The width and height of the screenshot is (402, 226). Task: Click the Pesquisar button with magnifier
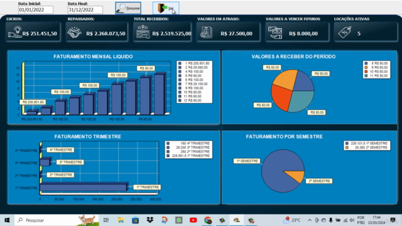[x=128, y=8]
